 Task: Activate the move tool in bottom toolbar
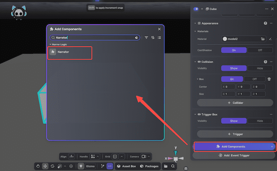(46, 166)
